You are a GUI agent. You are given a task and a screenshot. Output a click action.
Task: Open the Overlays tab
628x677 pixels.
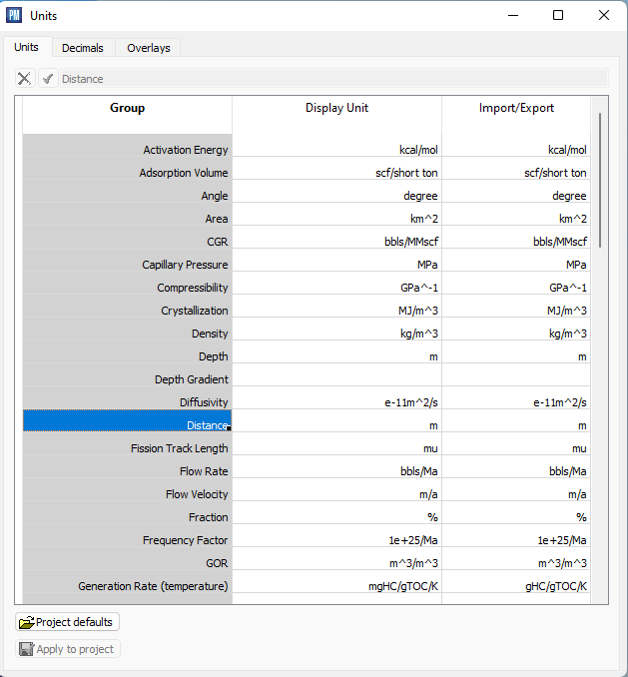pyautogui.click(x=148, y=48)
